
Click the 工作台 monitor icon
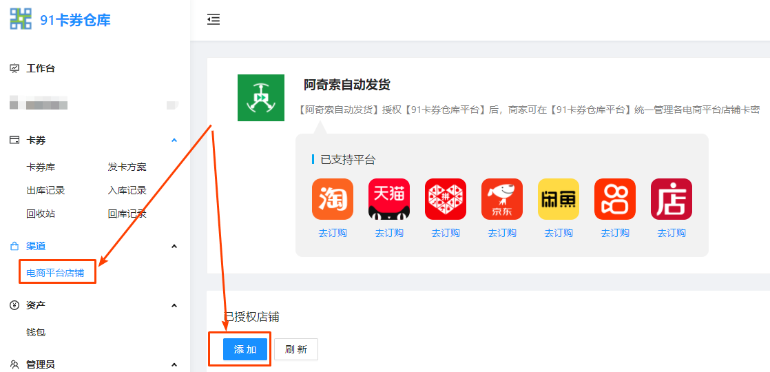(14, 69)
